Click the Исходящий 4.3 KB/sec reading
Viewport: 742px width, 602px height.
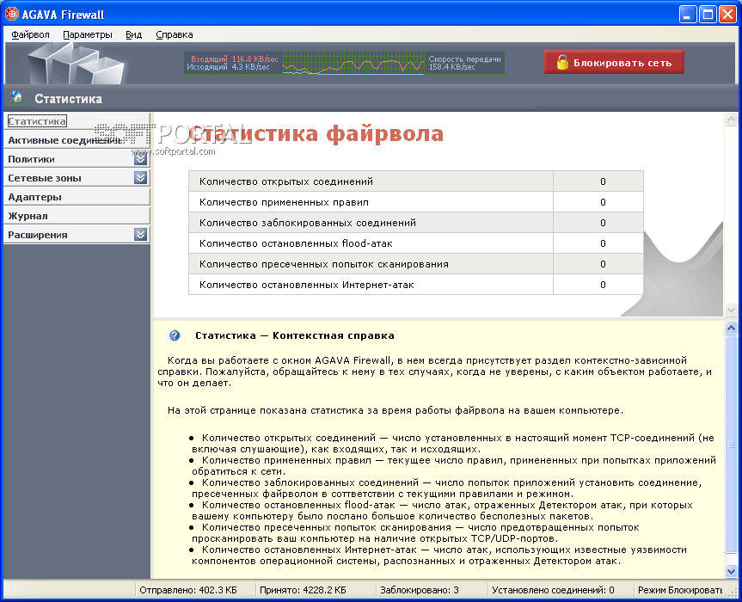pyautogui.click(x=228, y=67)
